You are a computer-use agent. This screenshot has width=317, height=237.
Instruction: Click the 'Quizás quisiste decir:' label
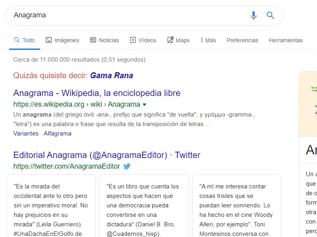tap(51, 75)
